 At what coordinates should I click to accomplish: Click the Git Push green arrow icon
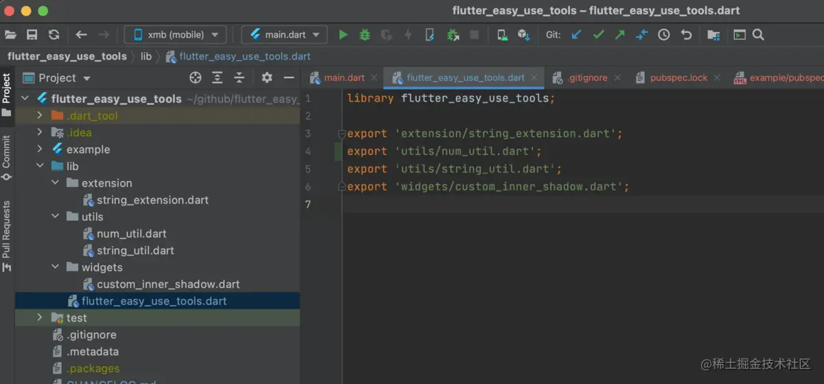click(x=620, y=34)
